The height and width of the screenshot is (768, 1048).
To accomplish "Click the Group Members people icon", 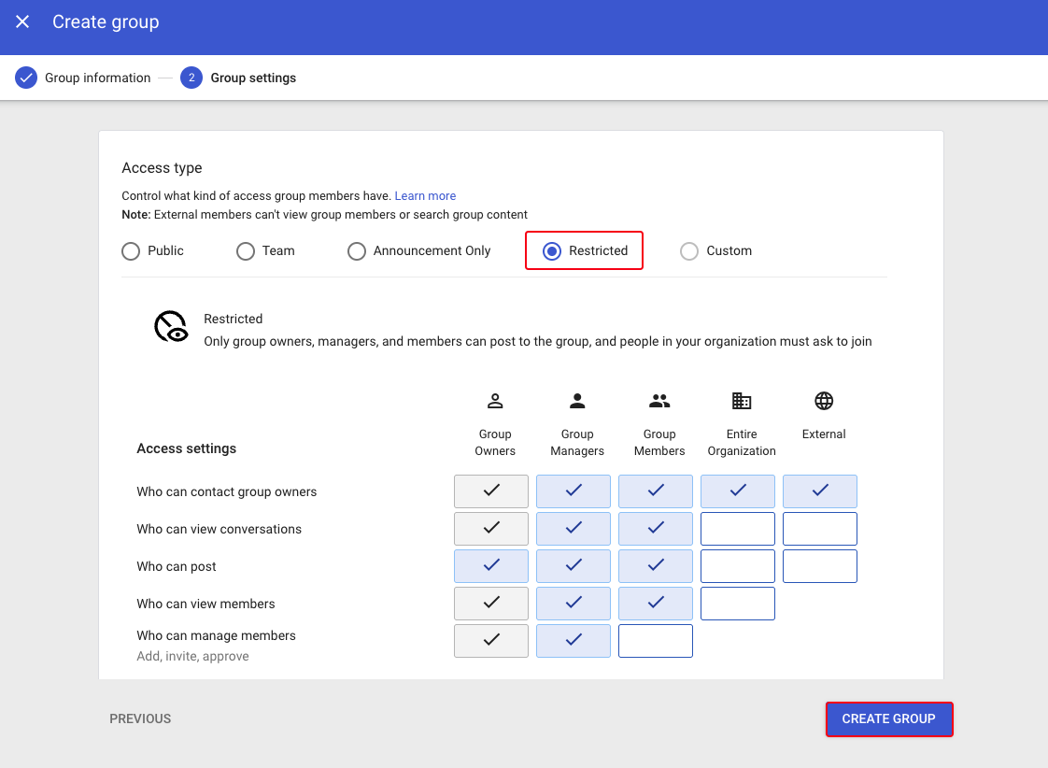I will tap(659, 401).
